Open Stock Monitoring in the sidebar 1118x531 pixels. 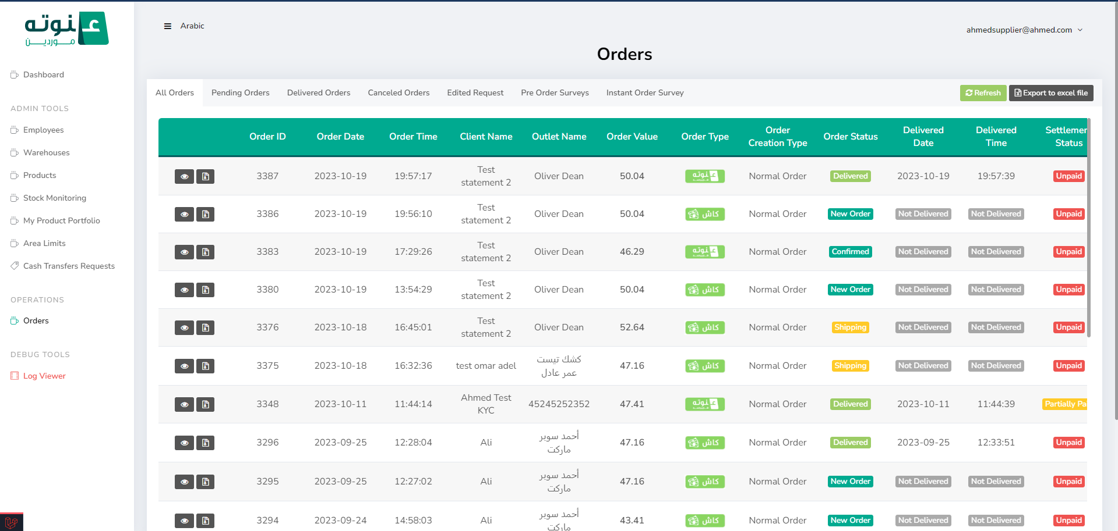[54, 198]
